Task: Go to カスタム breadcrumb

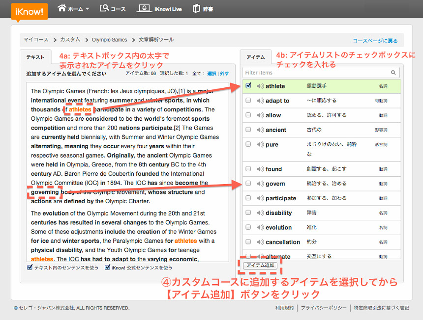Action: [x=70, y=40]
